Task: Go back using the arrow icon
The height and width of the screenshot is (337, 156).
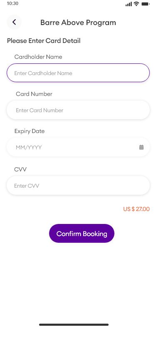Action: click(x=14, y=22)
